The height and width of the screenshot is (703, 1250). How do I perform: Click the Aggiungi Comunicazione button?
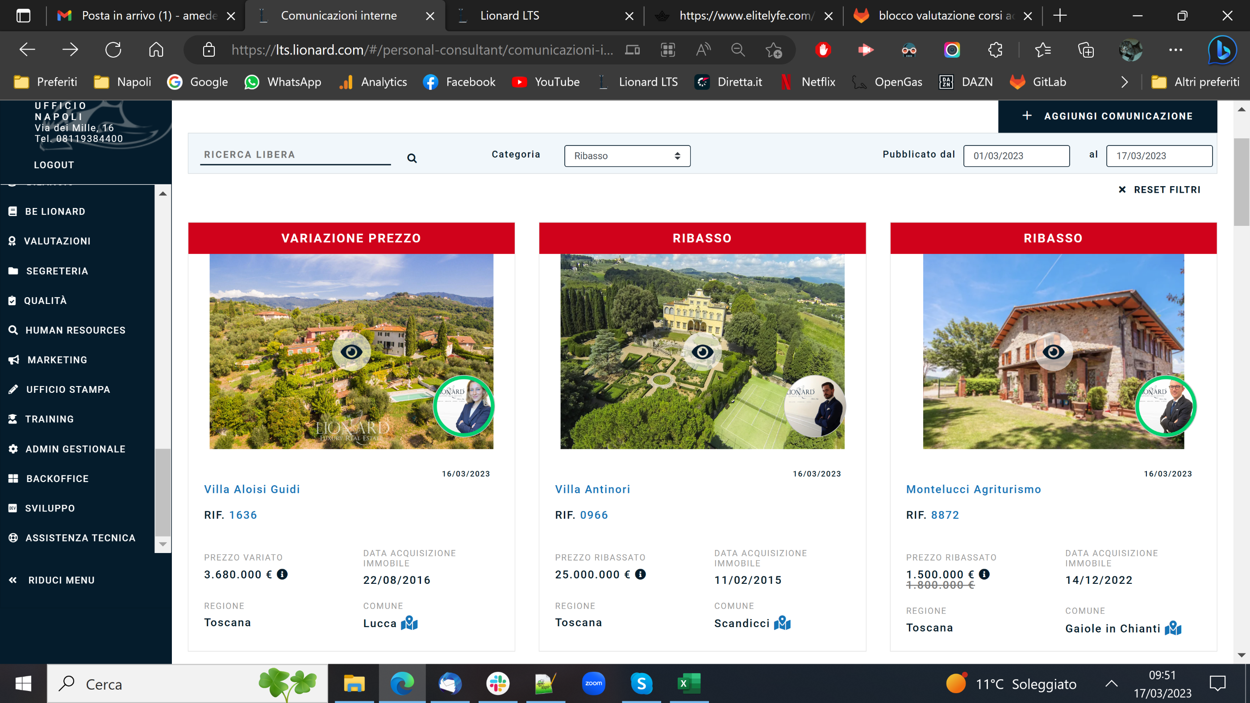(x=1107, y=116)
